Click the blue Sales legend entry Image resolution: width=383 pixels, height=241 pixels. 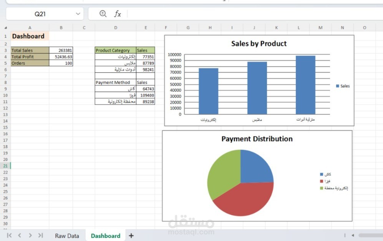[343, 86]
